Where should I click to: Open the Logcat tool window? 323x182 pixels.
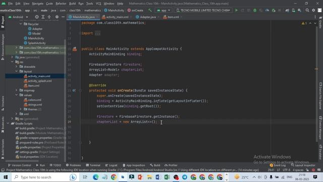click(111, 165)
